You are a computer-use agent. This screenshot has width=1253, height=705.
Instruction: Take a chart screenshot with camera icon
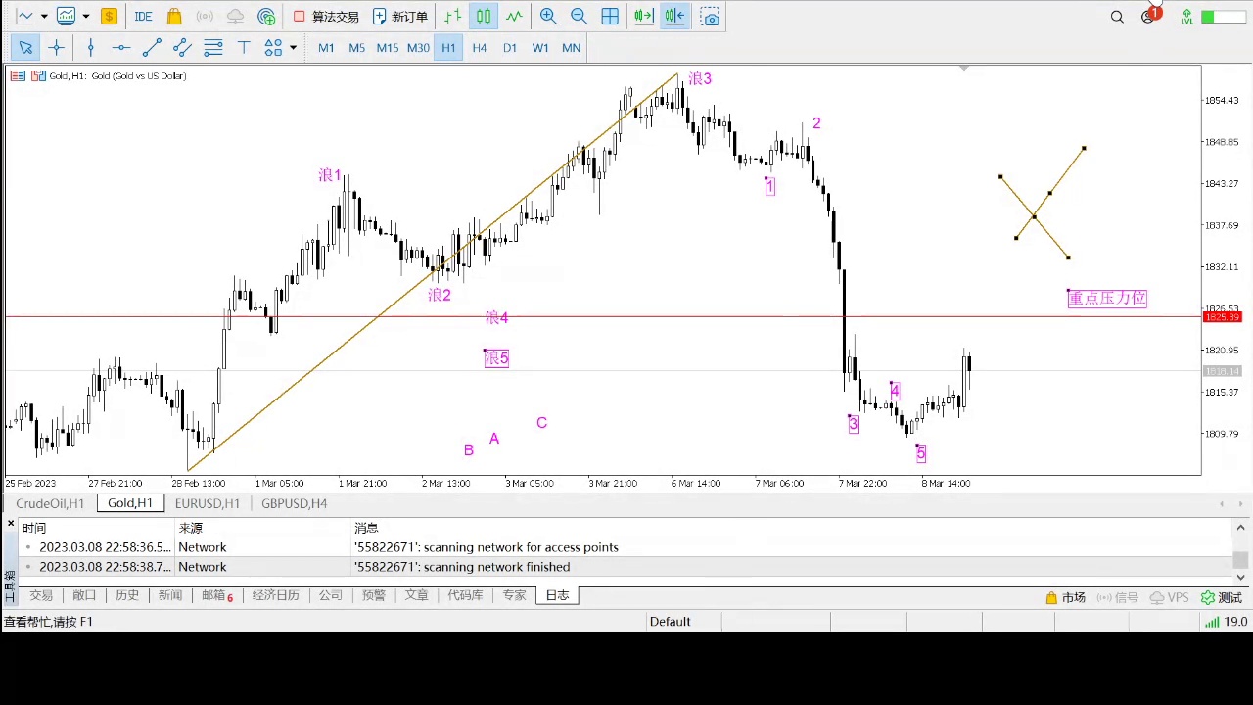pyautogui.click(x=710, y=16)
